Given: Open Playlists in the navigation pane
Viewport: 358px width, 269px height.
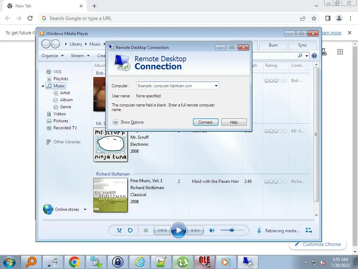Looking at the screenshot, I should pyautogui.click(x=58, y=79).
